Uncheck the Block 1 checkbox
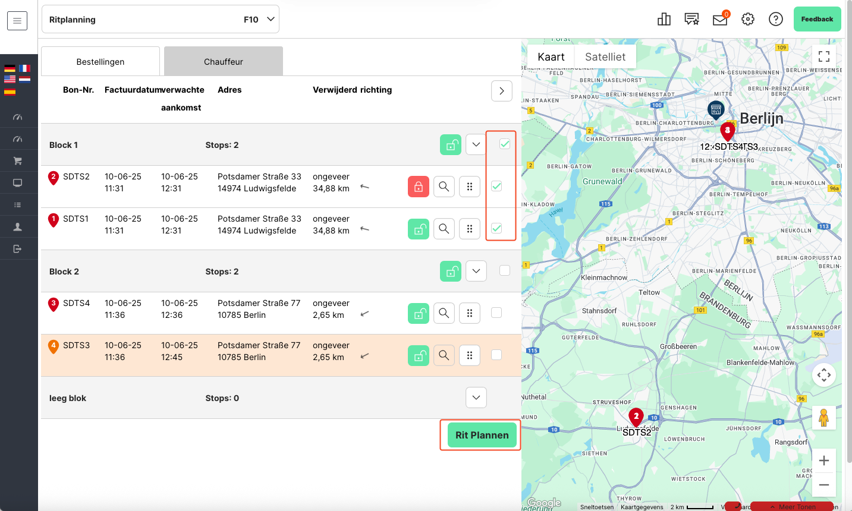 click(505, 144)
